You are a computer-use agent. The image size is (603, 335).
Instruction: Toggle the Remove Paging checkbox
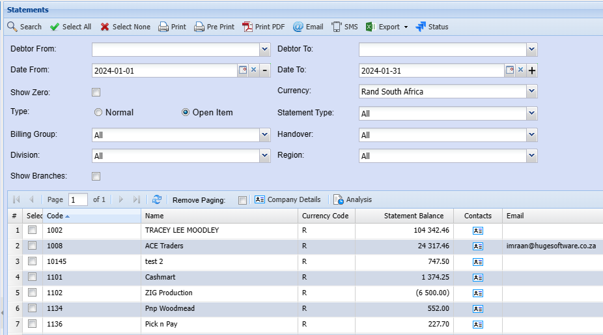pyautogui.click(x=243, y=200)
